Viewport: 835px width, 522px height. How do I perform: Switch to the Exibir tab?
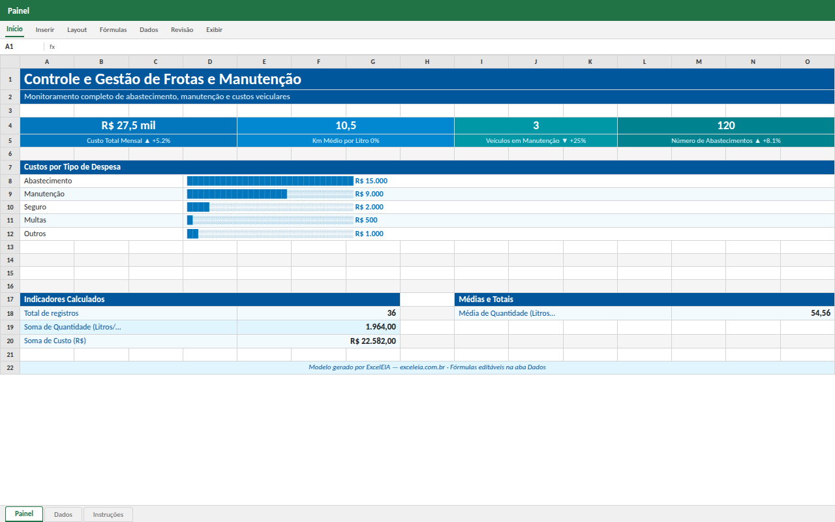pyautogui.click(x=214, y=30)
